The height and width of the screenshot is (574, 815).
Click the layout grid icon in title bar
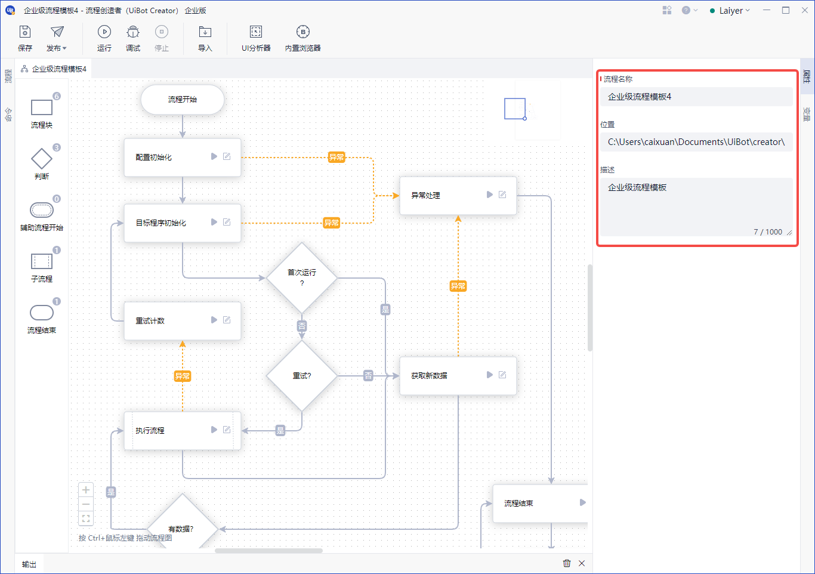point(667,10)
